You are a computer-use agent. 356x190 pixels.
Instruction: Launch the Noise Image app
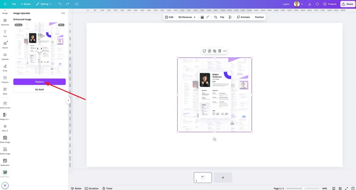coord(5,151)
